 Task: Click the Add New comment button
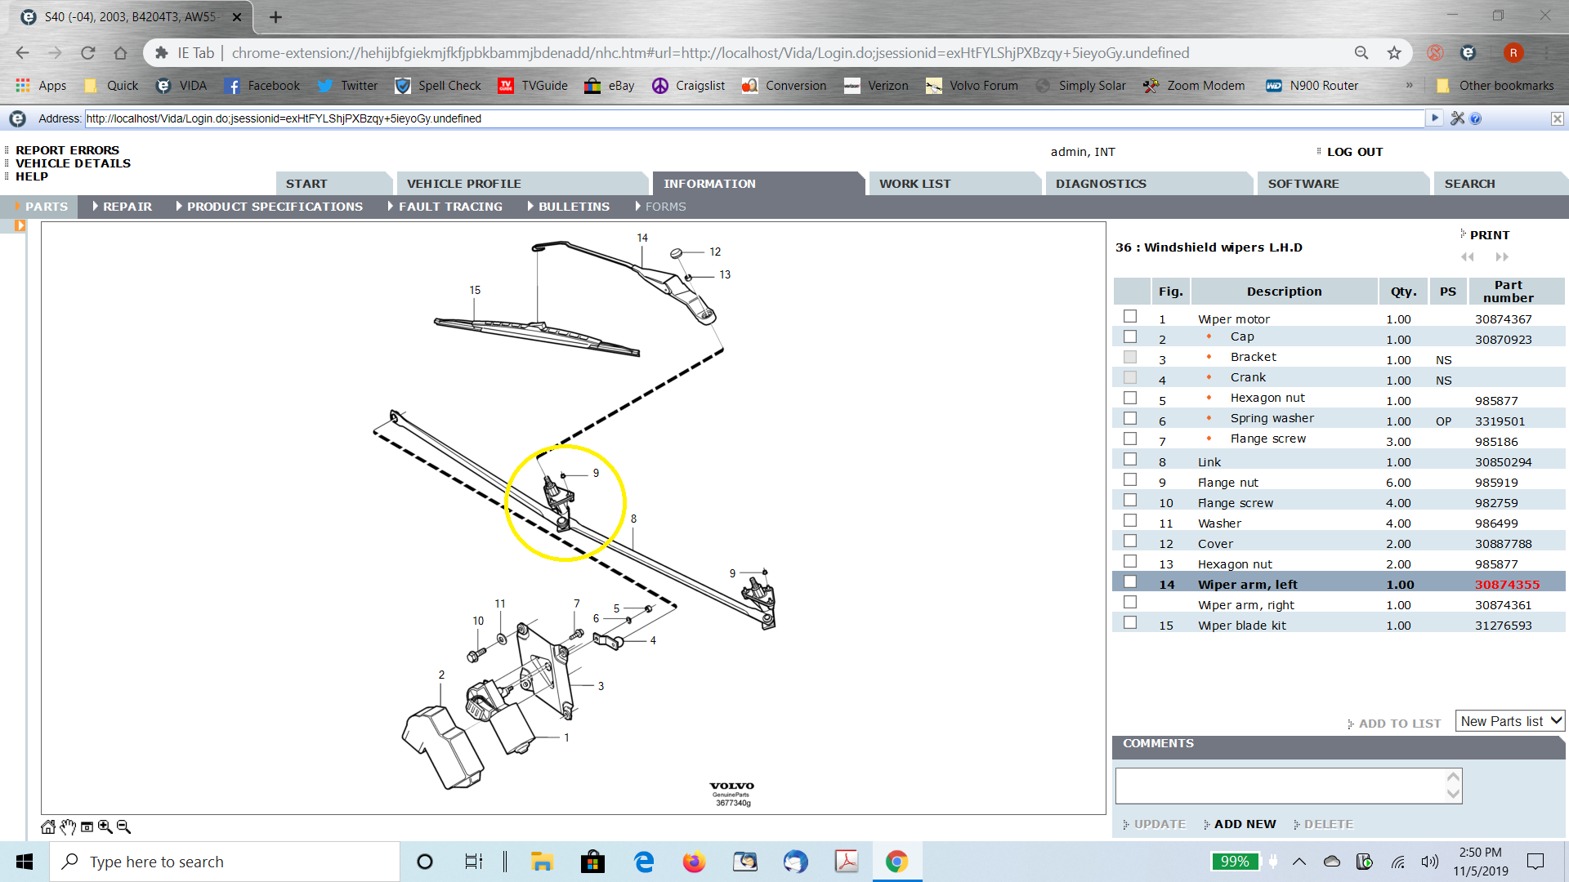point(1244,824)
